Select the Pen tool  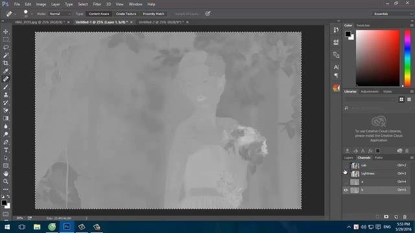6,142
